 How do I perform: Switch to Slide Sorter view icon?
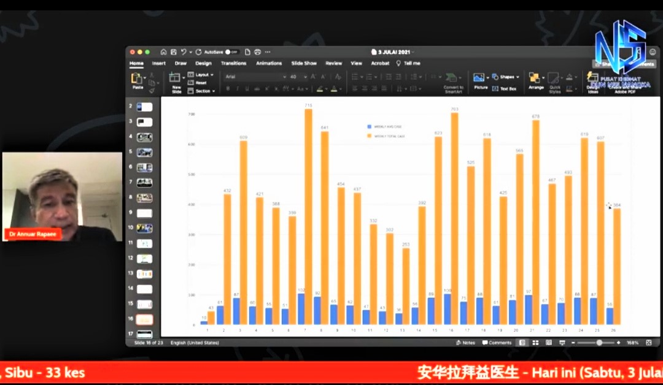tap(534, 343)
